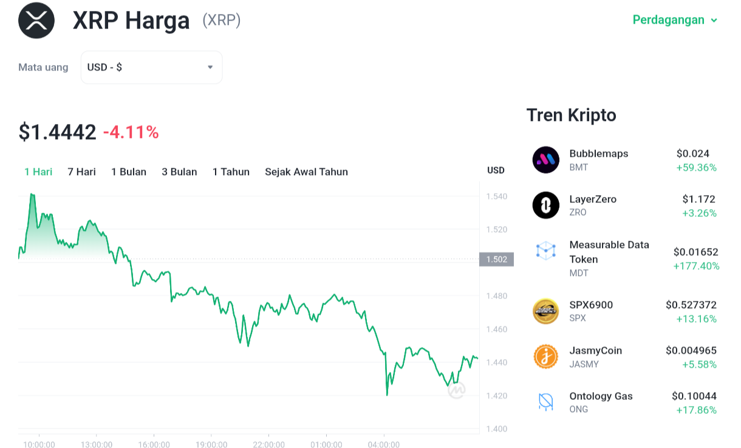741x448 pixels.
Task: Select the LayerZero ZRO logo icon
Action: (x=545, y=205)
